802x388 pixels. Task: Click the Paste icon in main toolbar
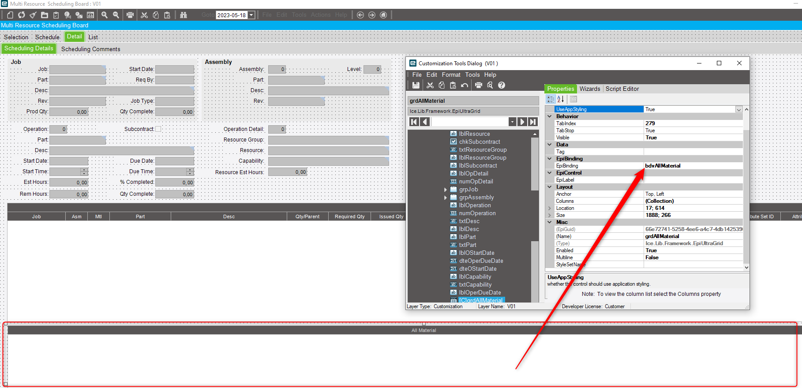coord(167,15)
